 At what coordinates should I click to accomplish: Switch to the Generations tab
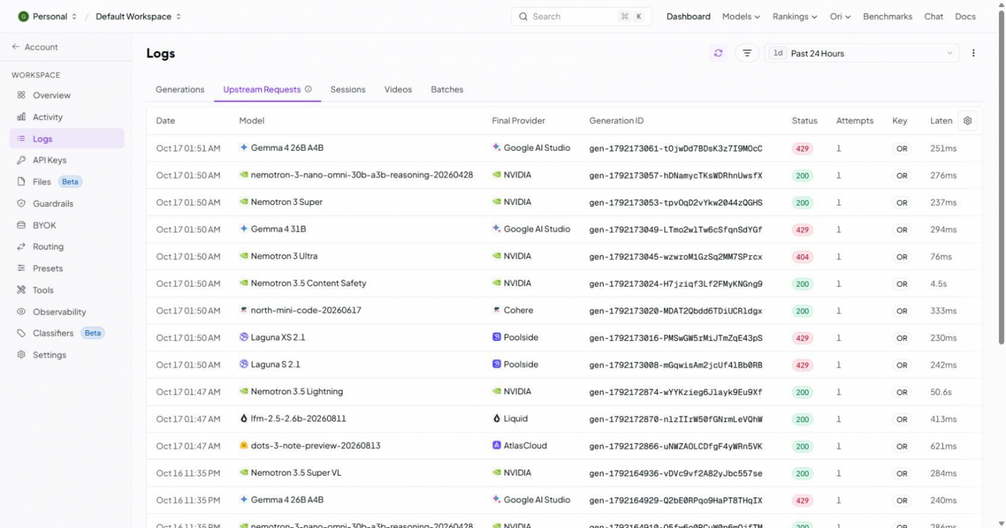180,90
